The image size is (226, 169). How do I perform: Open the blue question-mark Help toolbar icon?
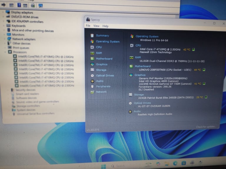(x=19, y=5)
